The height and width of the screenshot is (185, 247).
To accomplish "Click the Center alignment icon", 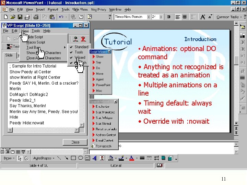I will point(185,17).
